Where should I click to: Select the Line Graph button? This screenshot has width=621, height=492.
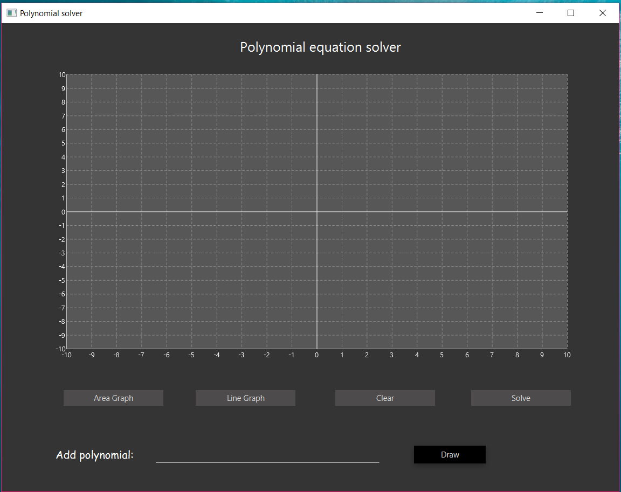pyautogui.click(x=245, y=398)
